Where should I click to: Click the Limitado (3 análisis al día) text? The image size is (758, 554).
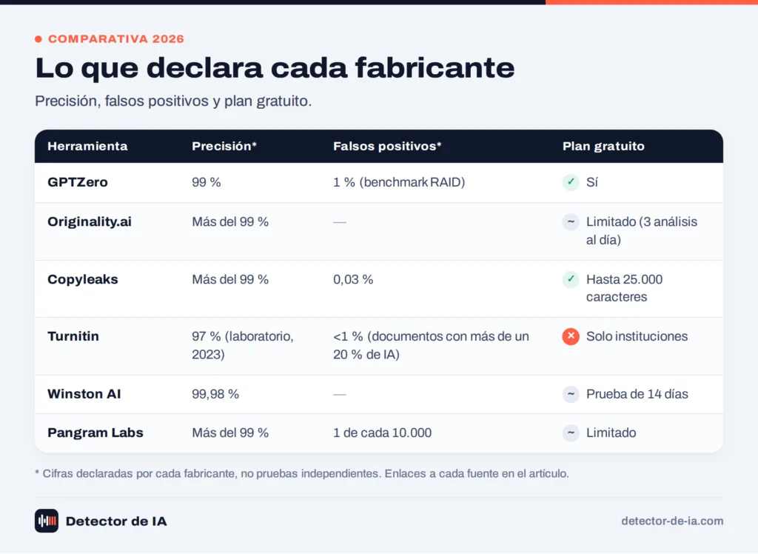tap(642, 231)
